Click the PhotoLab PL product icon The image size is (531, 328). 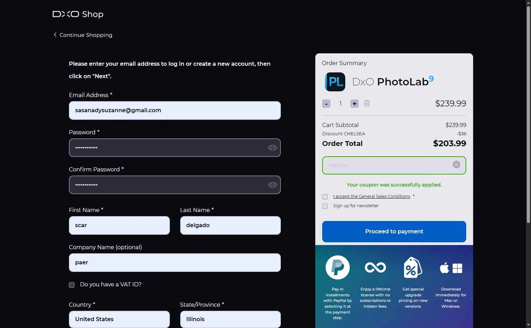point(335,82)
